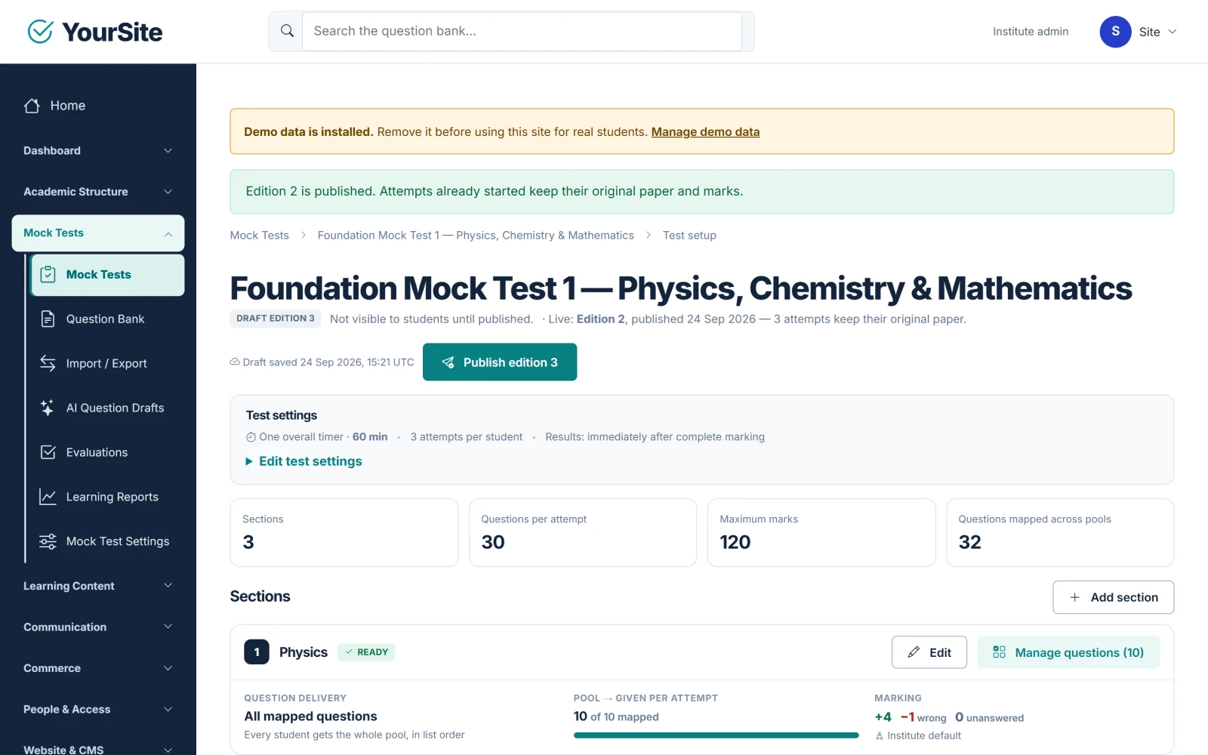Open AI Question Drafts in sidebar

(x=106, y=408)
